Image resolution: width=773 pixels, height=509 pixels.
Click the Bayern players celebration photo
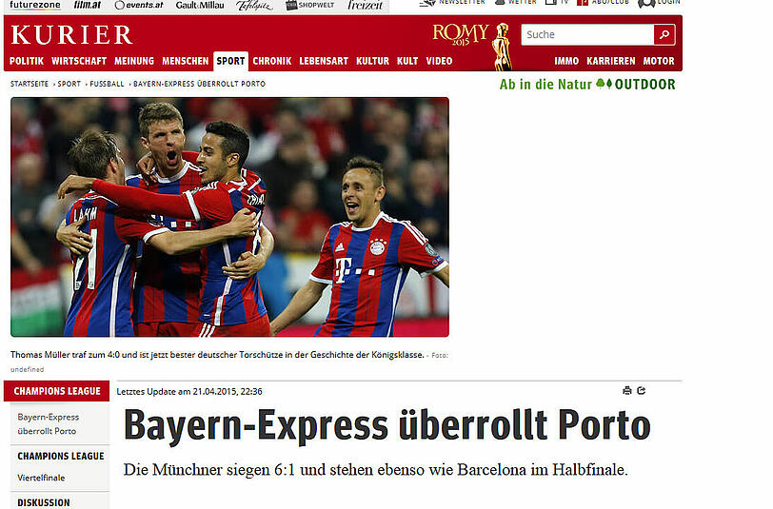pos(229,217)
